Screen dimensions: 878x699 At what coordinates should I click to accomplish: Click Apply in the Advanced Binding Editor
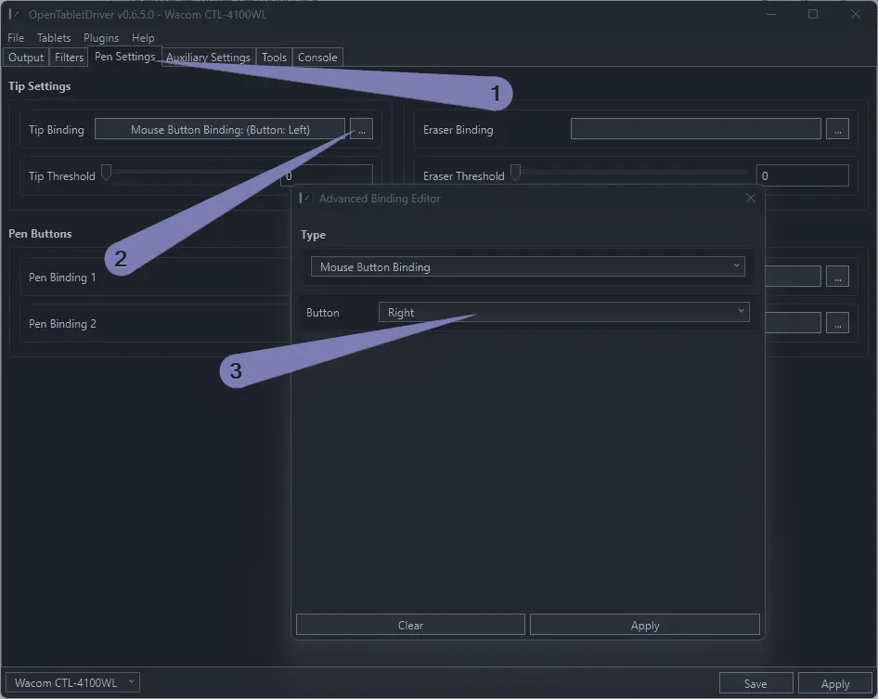644,625
